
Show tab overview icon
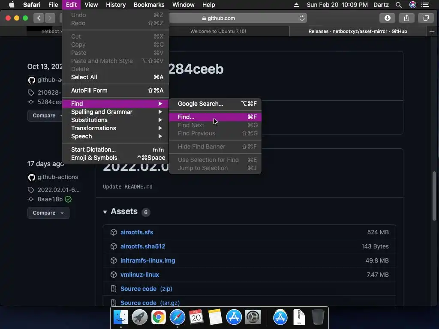tap(426, 18)
